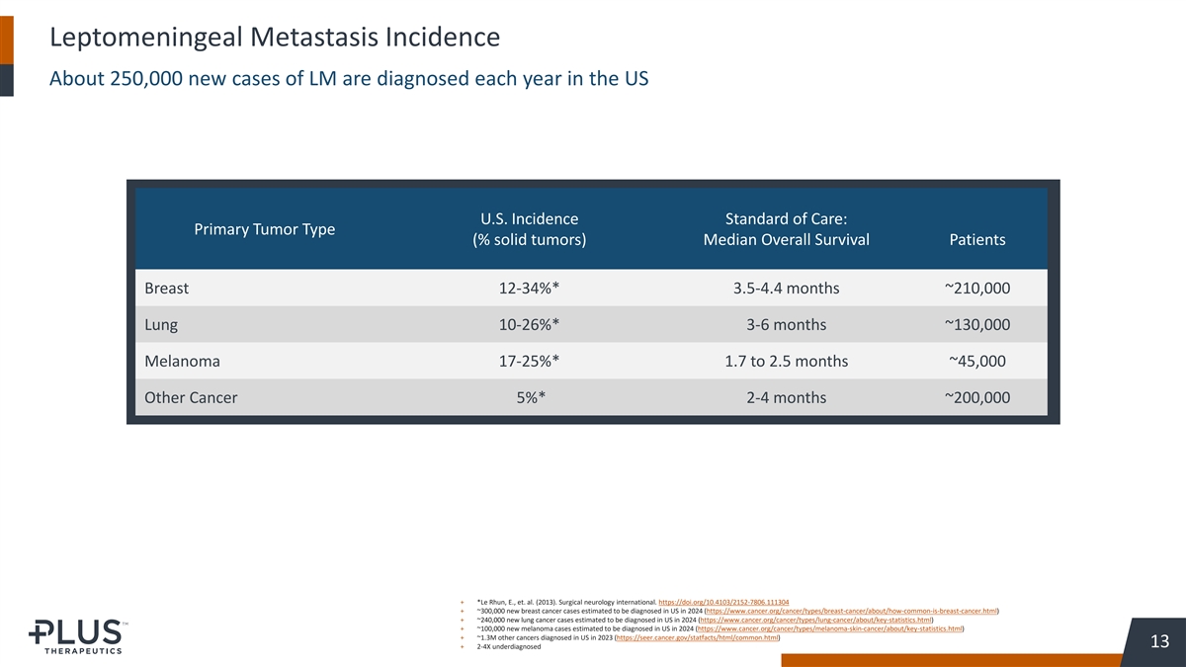1186x667 pixels.
Task: Click the orange bar beneath the slide number
Action: [983, 660]
